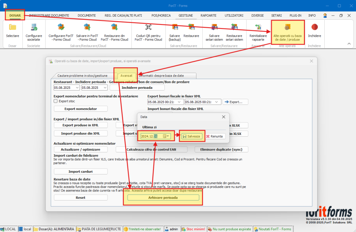Click Nu sunt produse expirate status entry
The height and width of the screenshot is (232, 356).
(x=229, y=229)
